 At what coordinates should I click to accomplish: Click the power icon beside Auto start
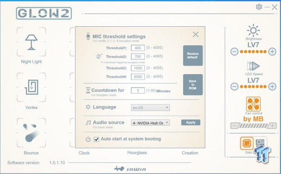[x=88, y=139]
